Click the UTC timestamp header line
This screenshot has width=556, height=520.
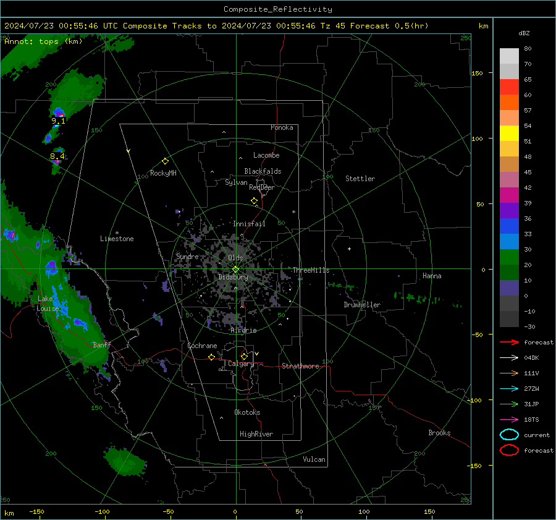[216, 26]
